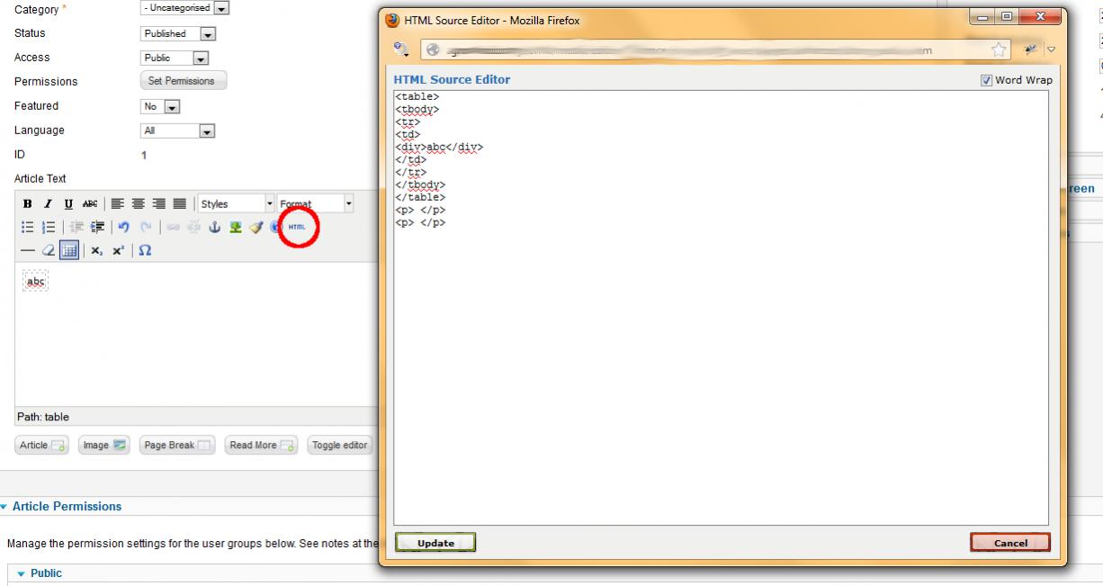1103x586 pixels.
Task: Insert unordered bullet list
Action: click(x=28, y=228)
